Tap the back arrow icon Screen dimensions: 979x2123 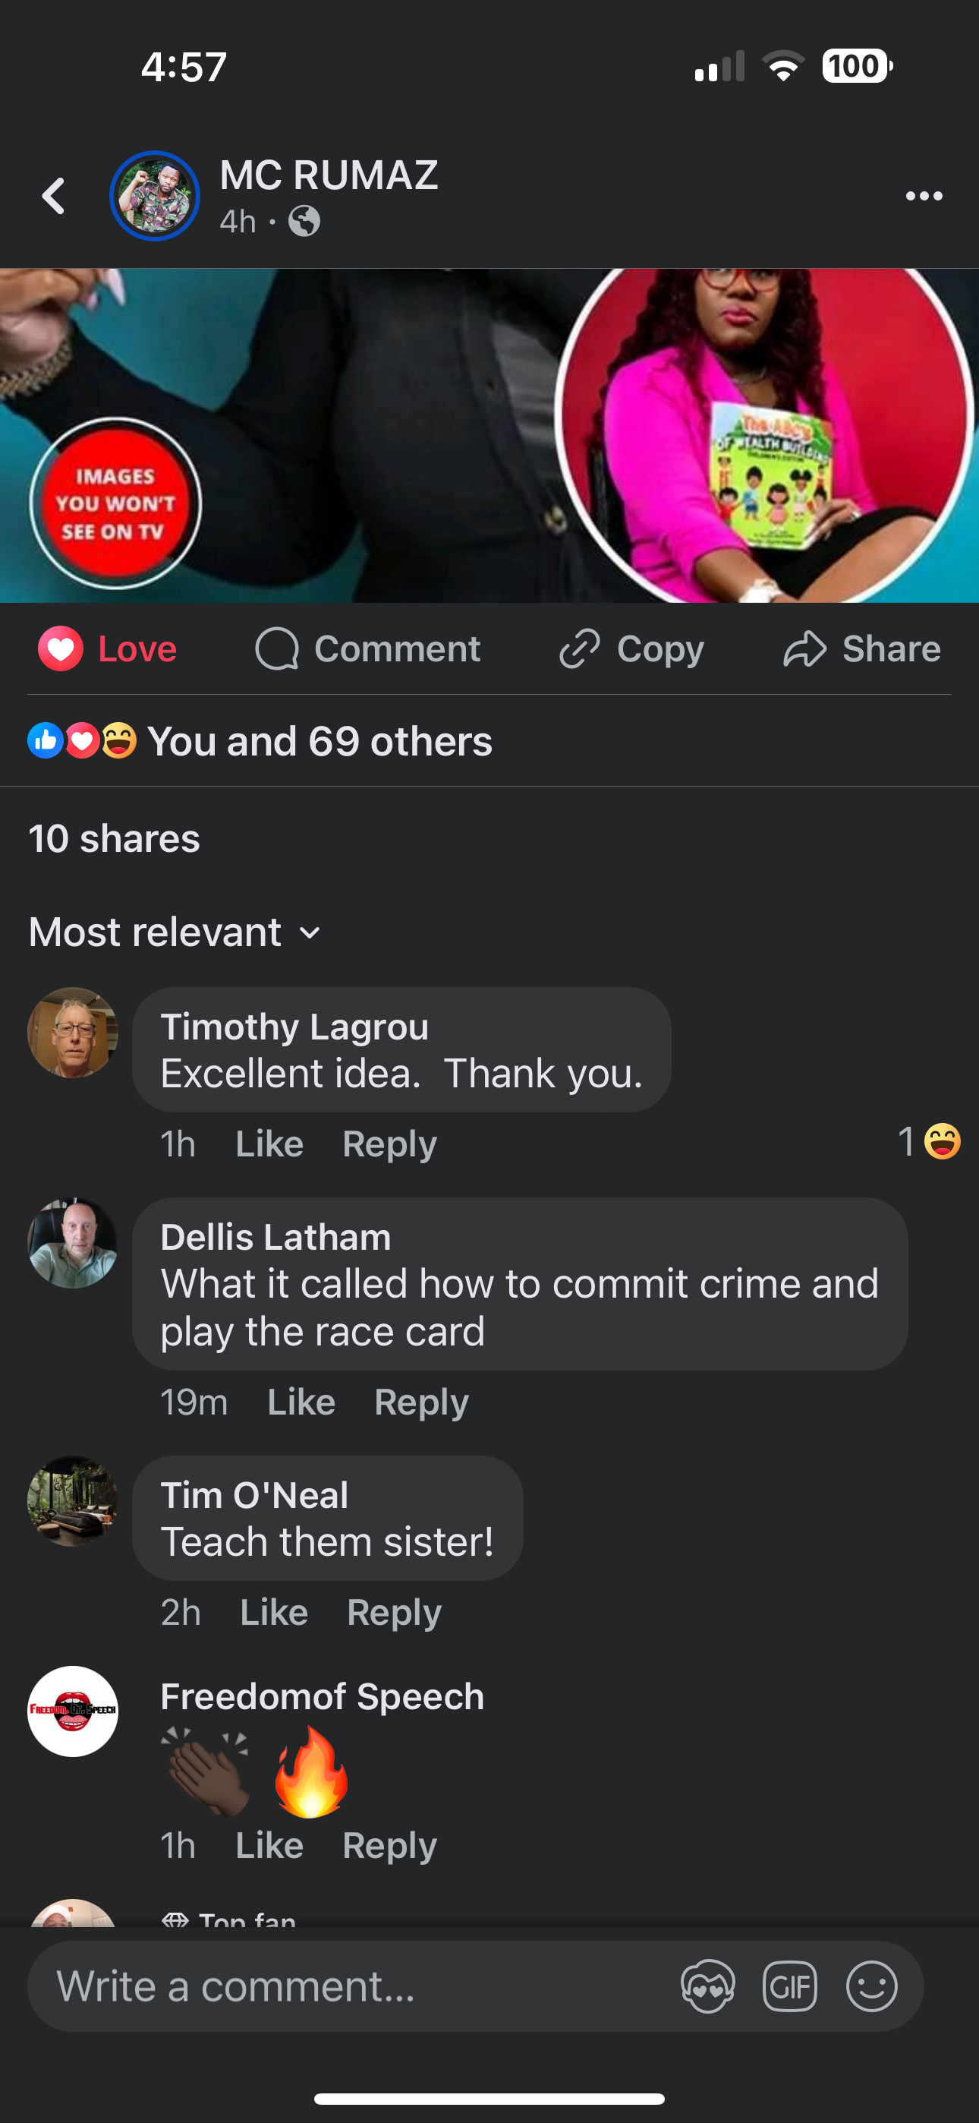coord(54,196)
